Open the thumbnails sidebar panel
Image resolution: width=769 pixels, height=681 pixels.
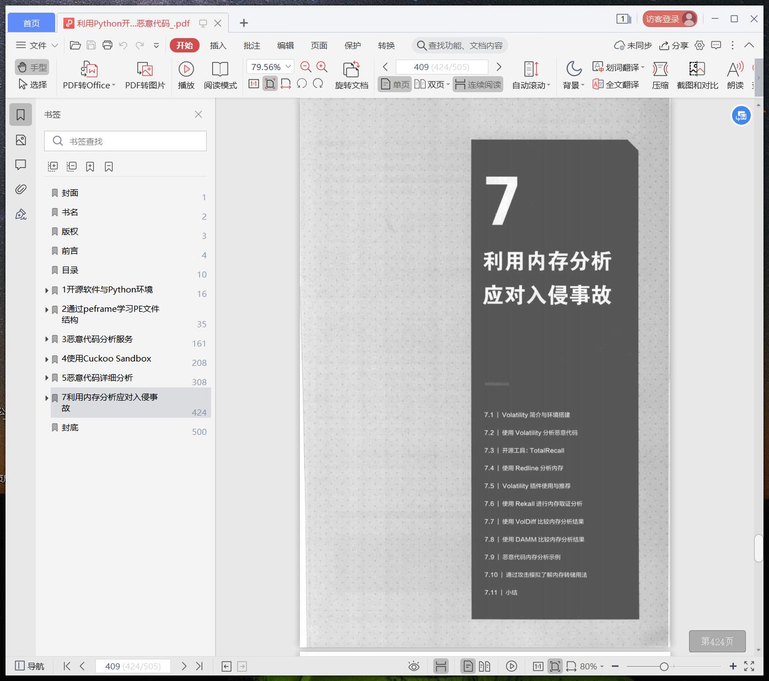[21, 140]
